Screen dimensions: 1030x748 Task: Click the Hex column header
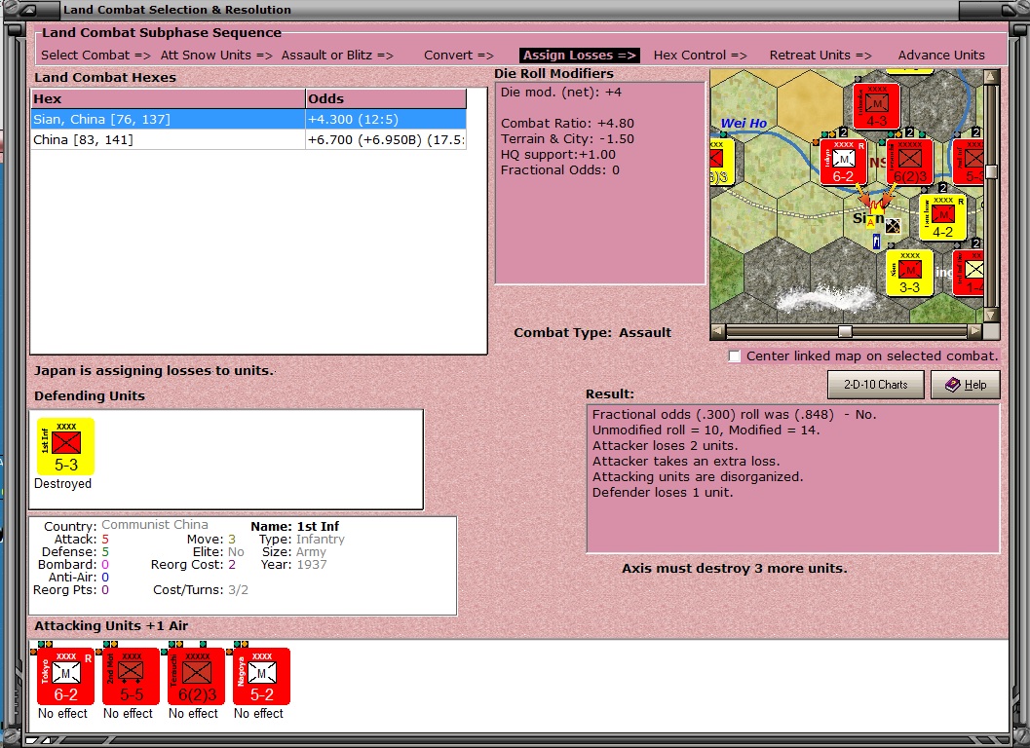point(169,98)
